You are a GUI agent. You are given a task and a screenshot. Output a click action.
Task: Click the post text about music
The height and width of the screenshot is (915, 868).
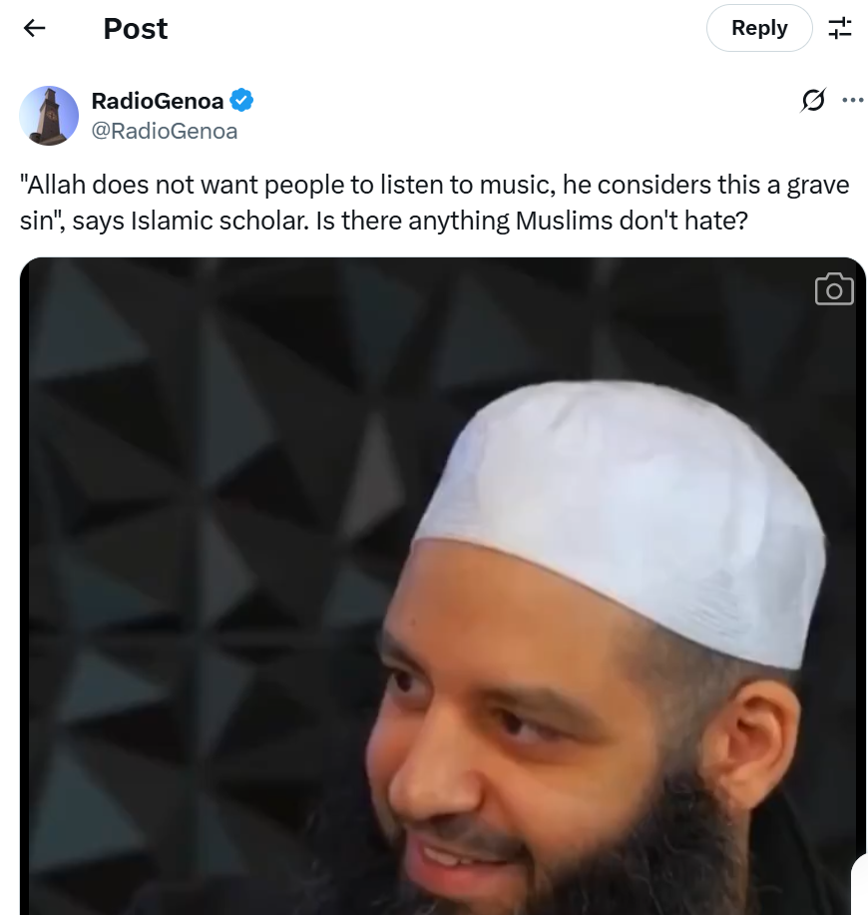point(434,203)
